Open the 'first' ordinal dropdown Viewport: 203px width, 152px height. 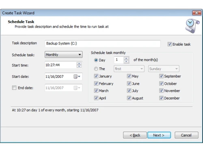click(x=129, y=69)
